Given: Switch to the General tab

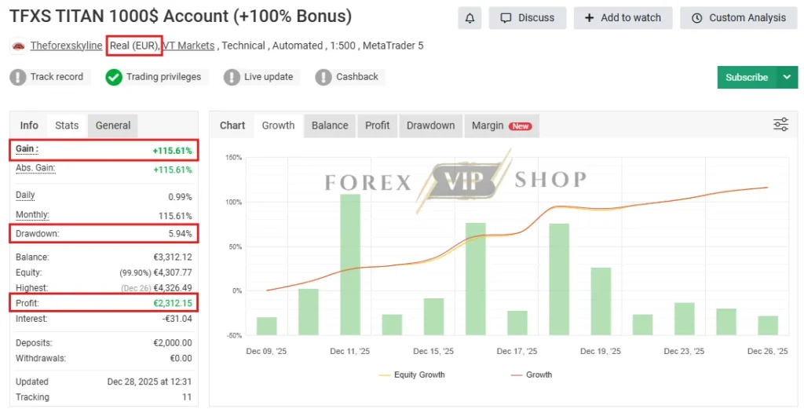Looking at the screenshot, I should click(x=113, y=126).
